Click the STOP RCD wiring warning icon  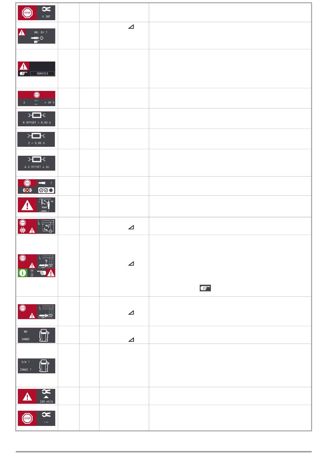(36, 226)
